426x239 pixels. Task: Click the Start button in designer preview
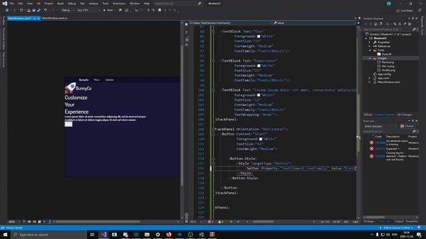click(69, 124)
